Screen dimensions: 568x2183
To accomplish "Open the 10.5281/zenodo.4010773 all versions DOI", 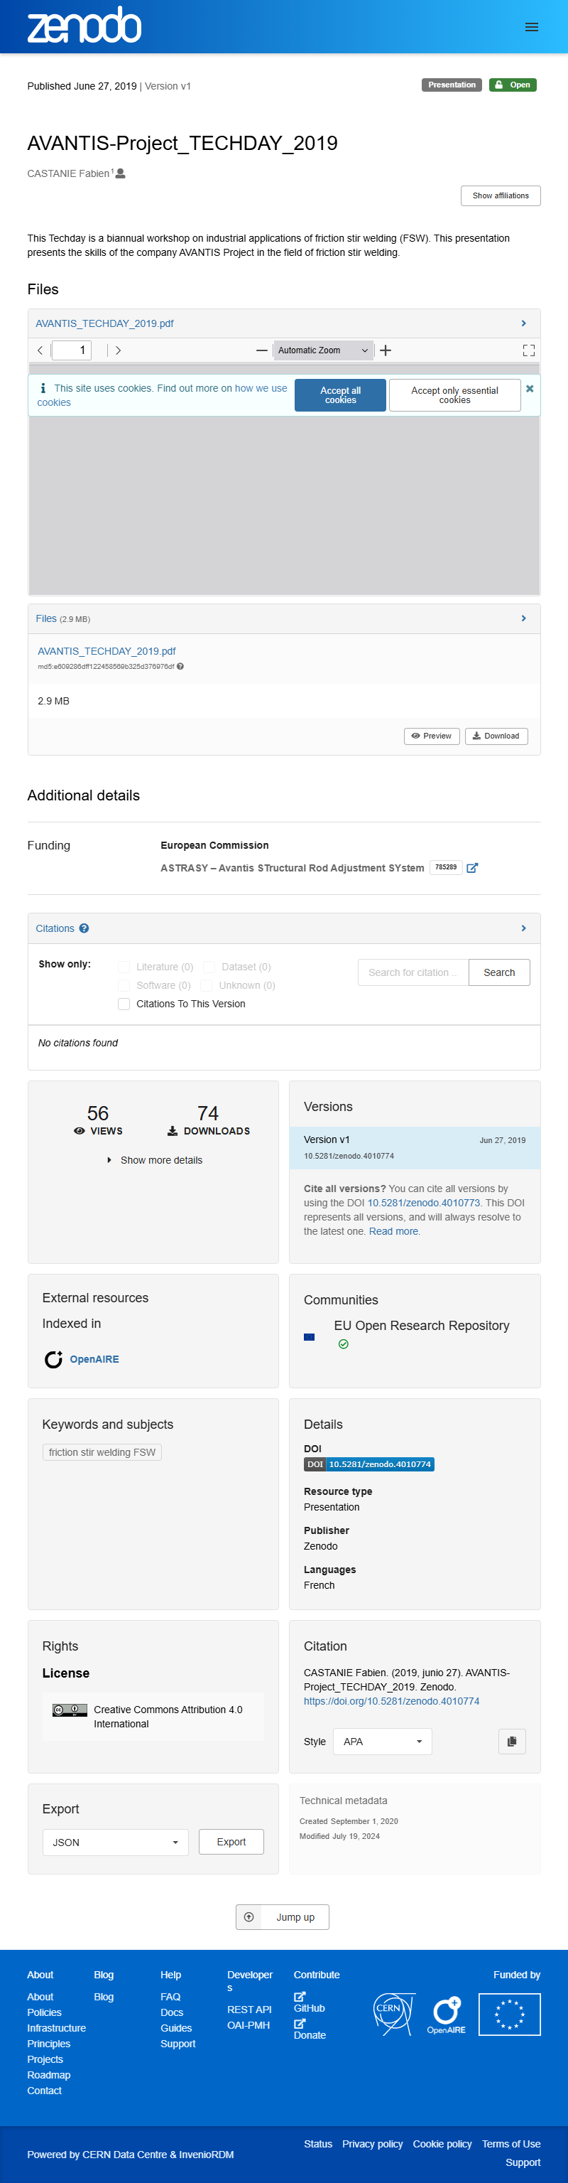I will (x=423, y=1203).
